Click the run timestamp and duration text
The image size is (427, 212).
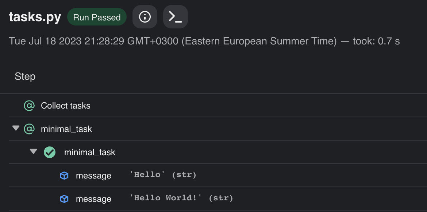tap(204, 41)
